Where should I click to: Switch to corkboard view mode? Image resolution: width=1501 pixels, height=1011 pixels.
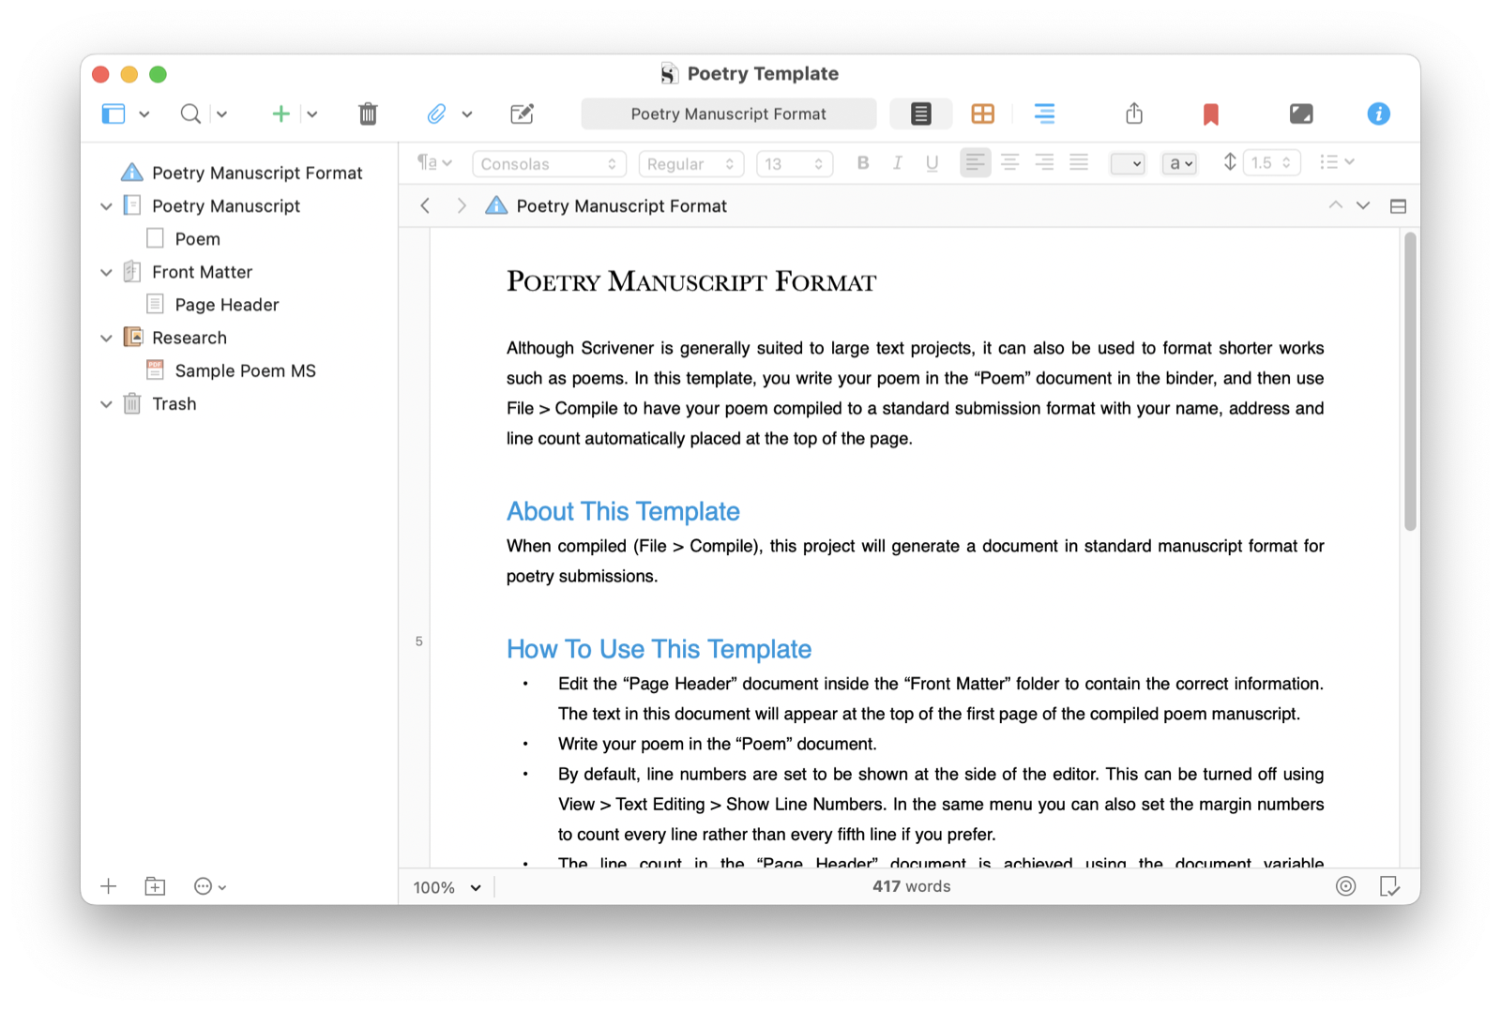[x=982, y=114]
